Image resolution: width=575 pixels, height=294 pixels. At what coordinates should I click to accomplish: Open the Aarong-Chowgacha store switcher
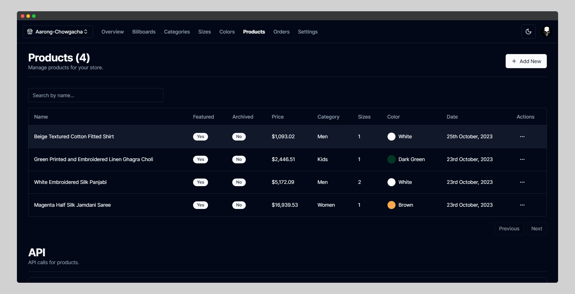58,32
